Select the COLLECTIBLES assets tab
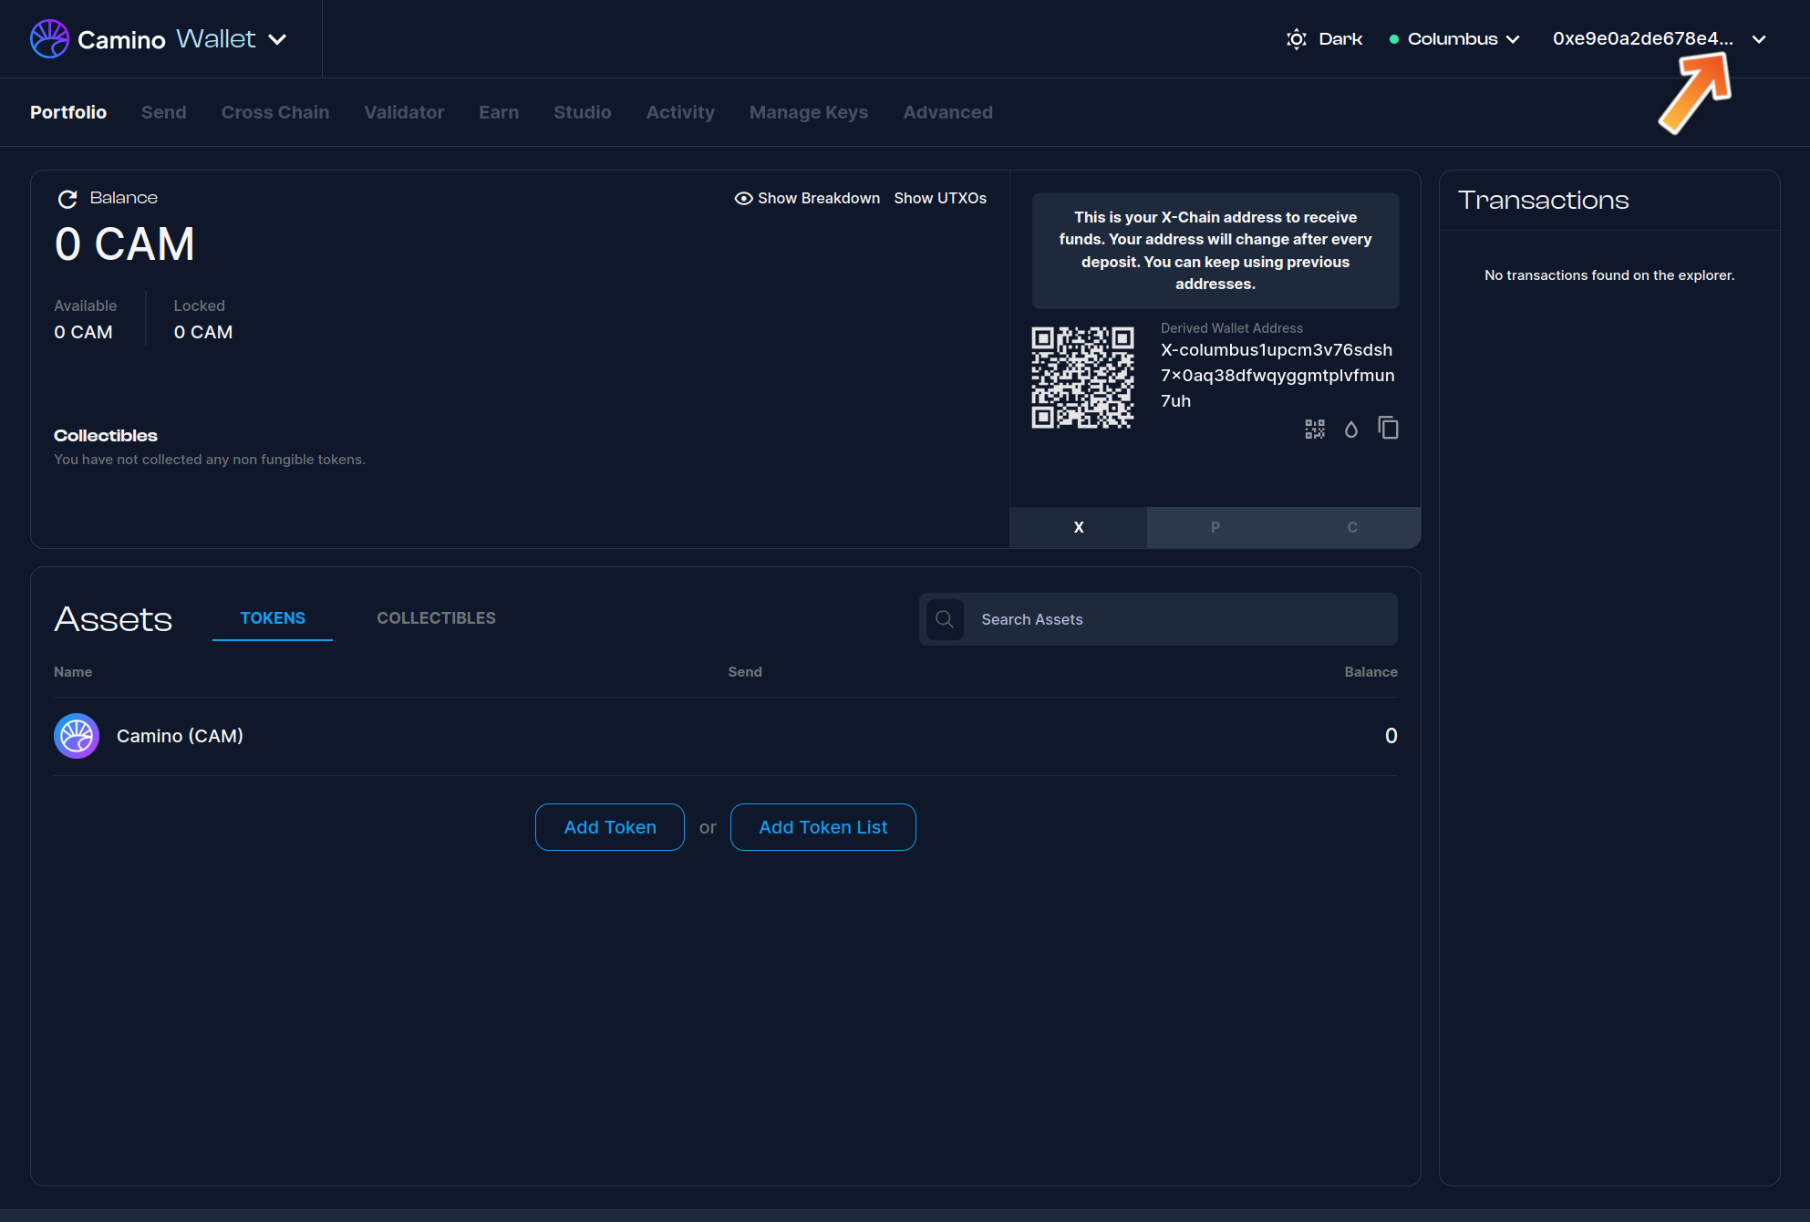 point(436,618)
